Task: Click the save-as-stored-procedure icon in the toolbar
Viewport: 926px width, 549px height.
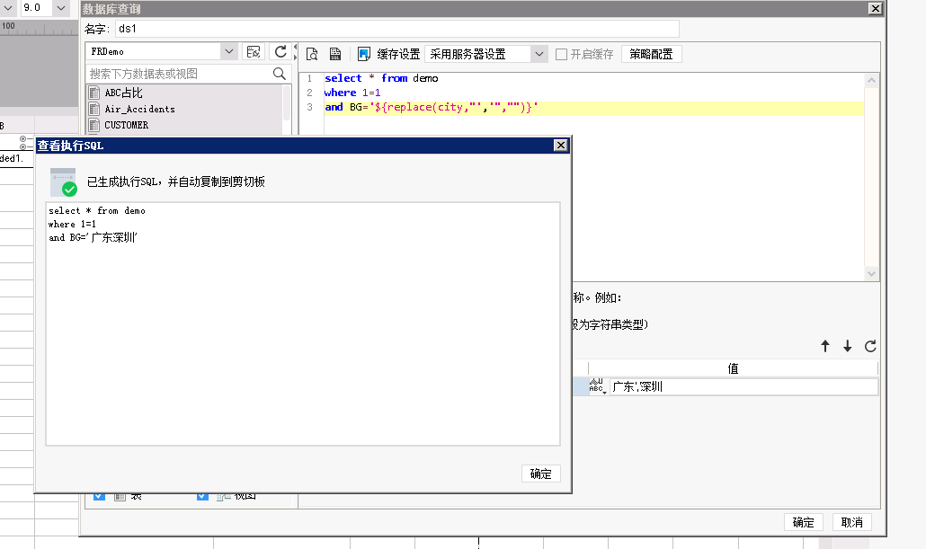Action: pos(335,54)
